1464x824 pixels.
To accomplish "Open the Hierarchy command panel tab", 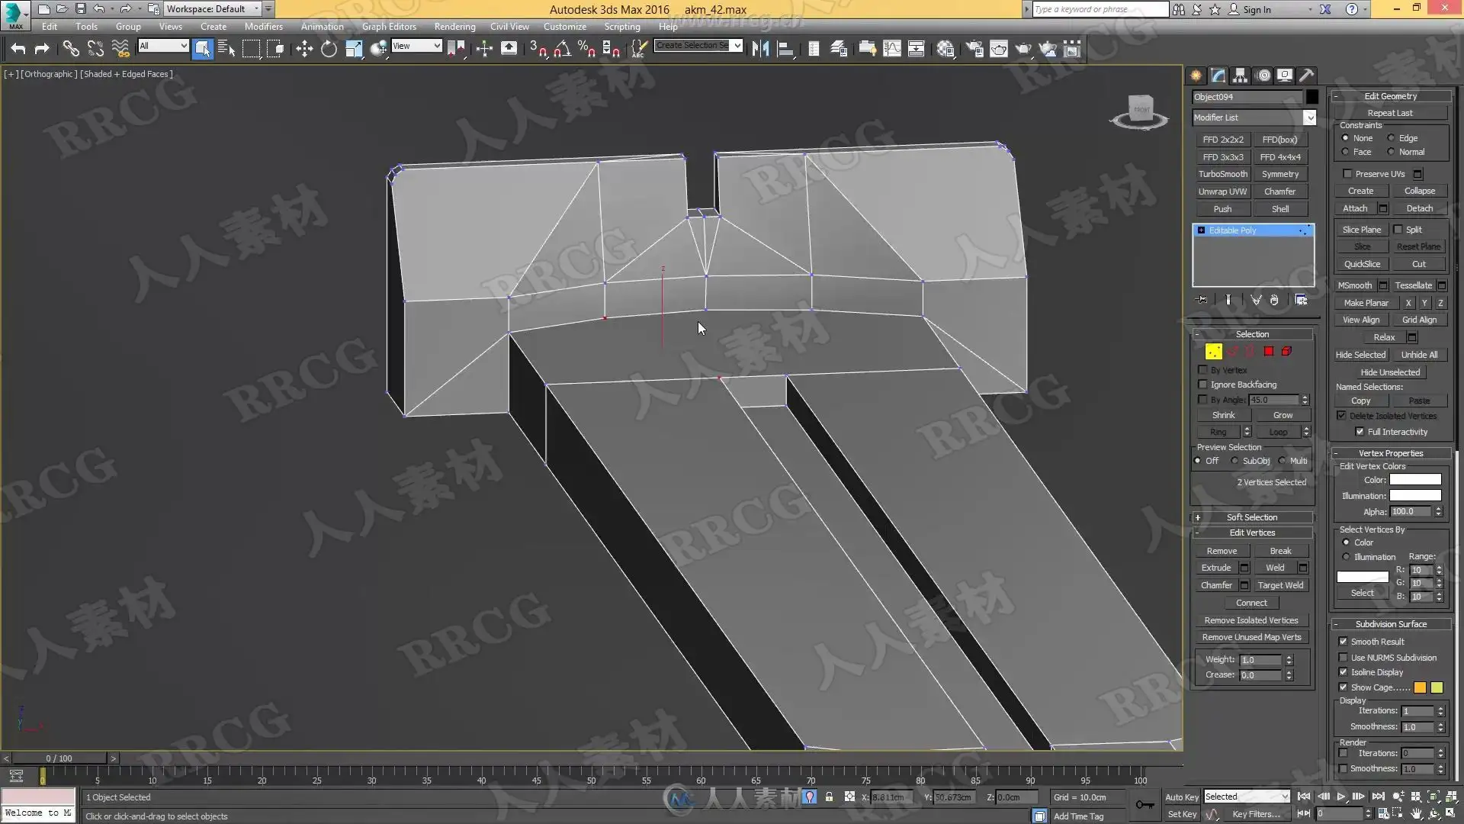I will pos(1240,76).
